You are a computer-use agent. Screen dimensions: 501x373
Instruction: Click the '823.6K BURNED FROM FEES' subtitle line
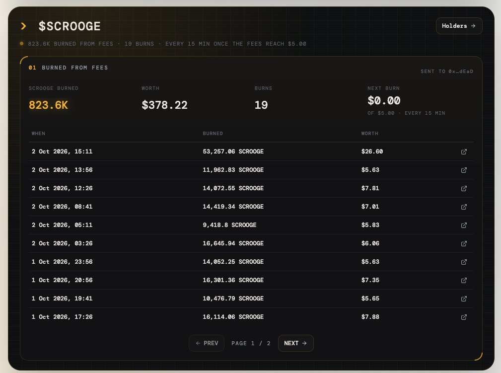[x=167, y=44]
